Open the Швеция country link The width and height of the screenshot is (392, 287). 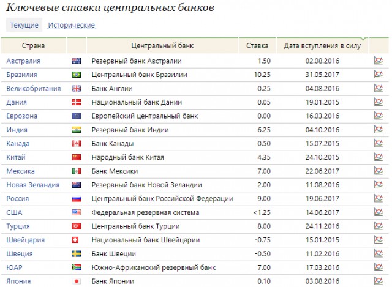(x=20, y=254)
